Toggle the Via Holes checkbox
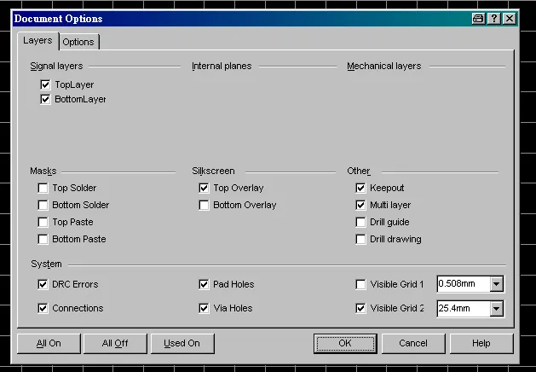536x372 pixels. (204, 308)
